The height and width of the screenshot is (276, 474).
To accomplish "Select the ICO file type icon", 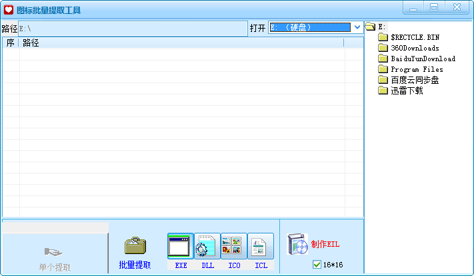I will [x=234, y=246].
